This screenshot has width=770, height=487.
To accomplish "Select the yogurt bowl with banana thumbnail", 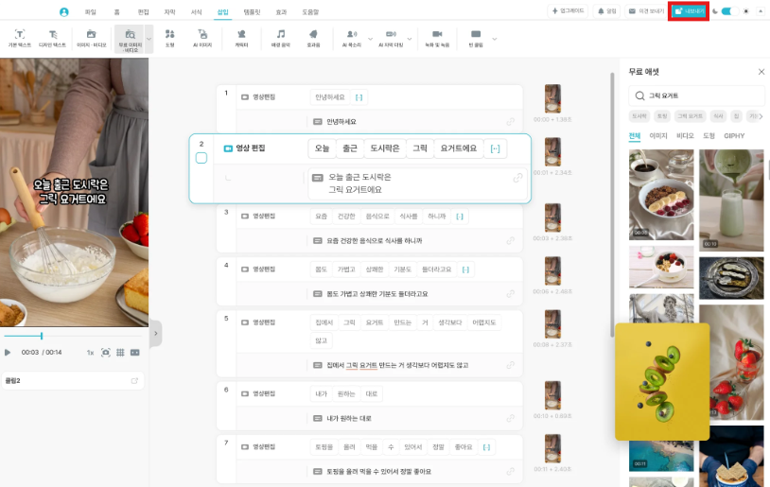I will [x=661, y=195].
